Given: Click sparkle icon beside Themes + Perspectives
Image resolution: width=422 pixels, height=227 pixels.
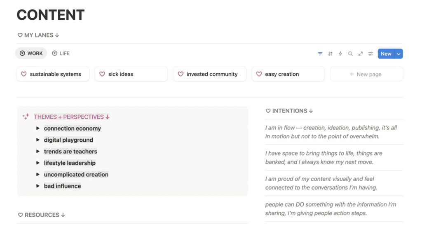Looking at the screenshot, I should tap(26, 117).
